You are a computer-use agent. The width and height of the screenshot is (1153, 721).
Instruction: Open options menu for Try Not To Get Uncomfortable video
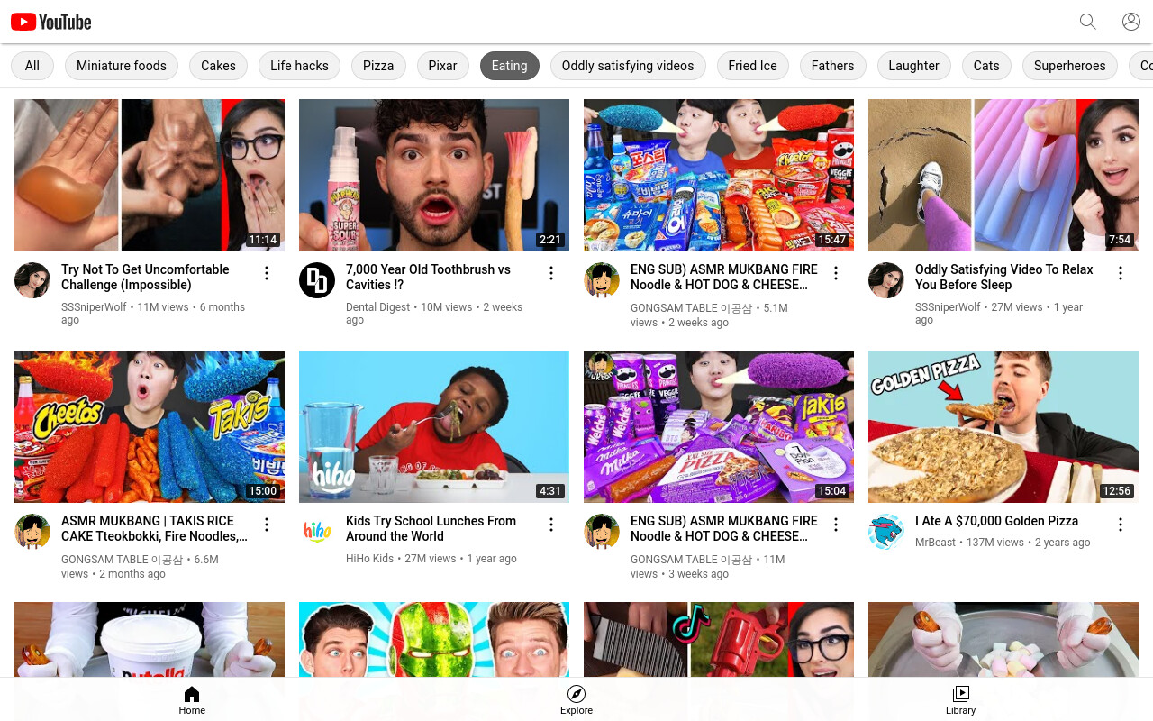point(267,273)
